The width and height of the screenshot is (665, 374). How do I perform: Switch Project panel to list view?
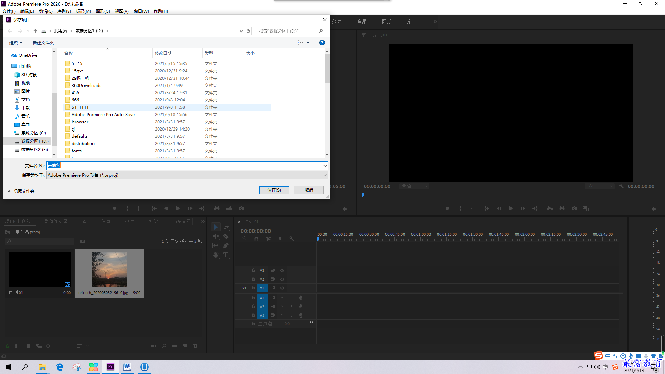tap(18, 346)
